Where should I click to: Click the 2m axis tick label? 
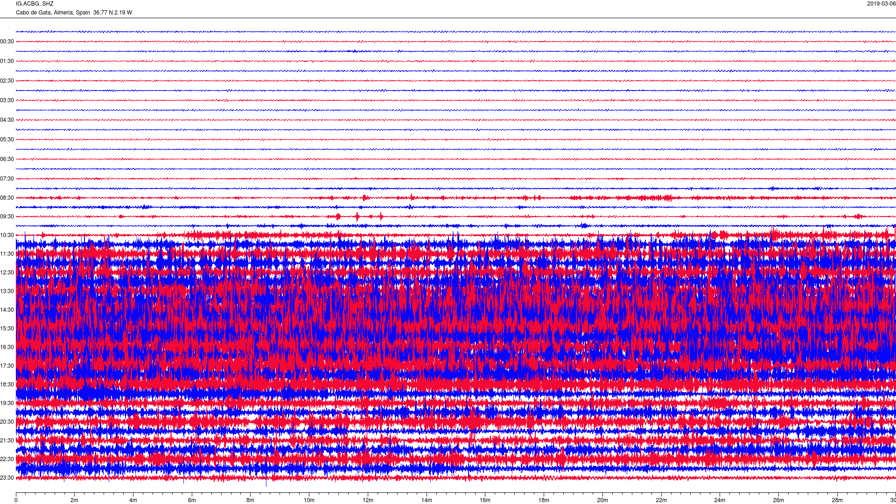coord(75,500)
